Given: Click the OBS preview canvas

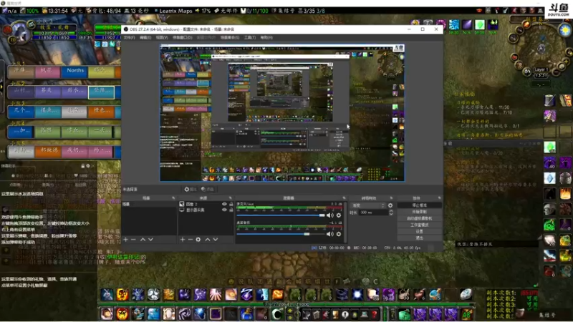Looking at the screenshot, I should point(282,113).
